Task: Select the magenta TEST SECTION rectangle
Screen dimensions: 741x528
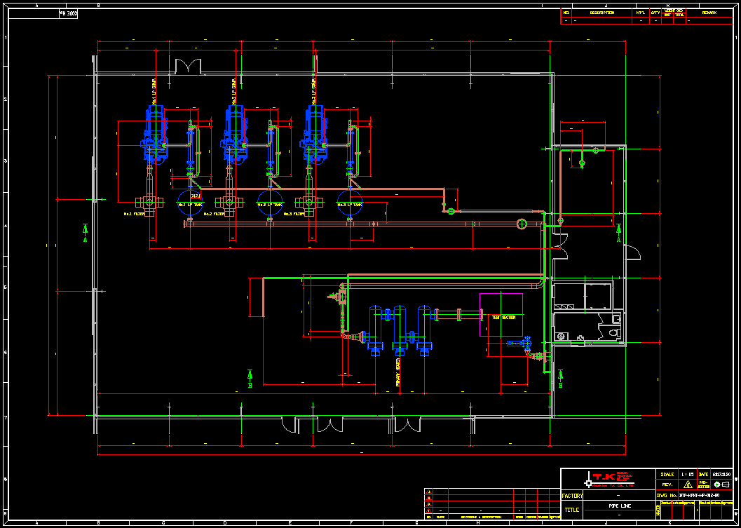Action: click(x=501, y=315)
